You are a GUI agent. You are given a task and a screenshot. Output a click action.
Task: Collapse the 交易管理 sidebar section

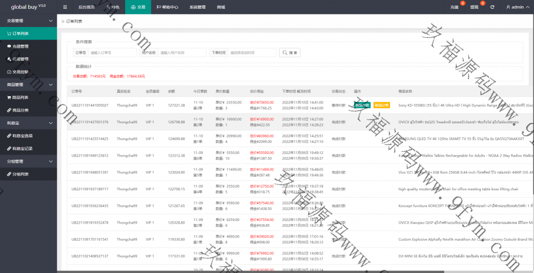point(51,21)
